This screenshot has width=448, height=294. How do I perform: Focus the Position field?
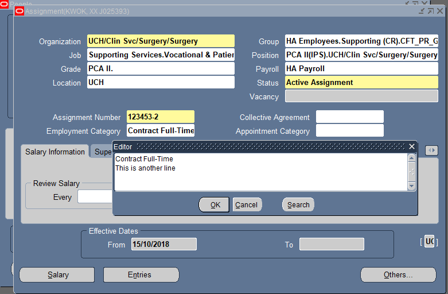pos(361,55)
